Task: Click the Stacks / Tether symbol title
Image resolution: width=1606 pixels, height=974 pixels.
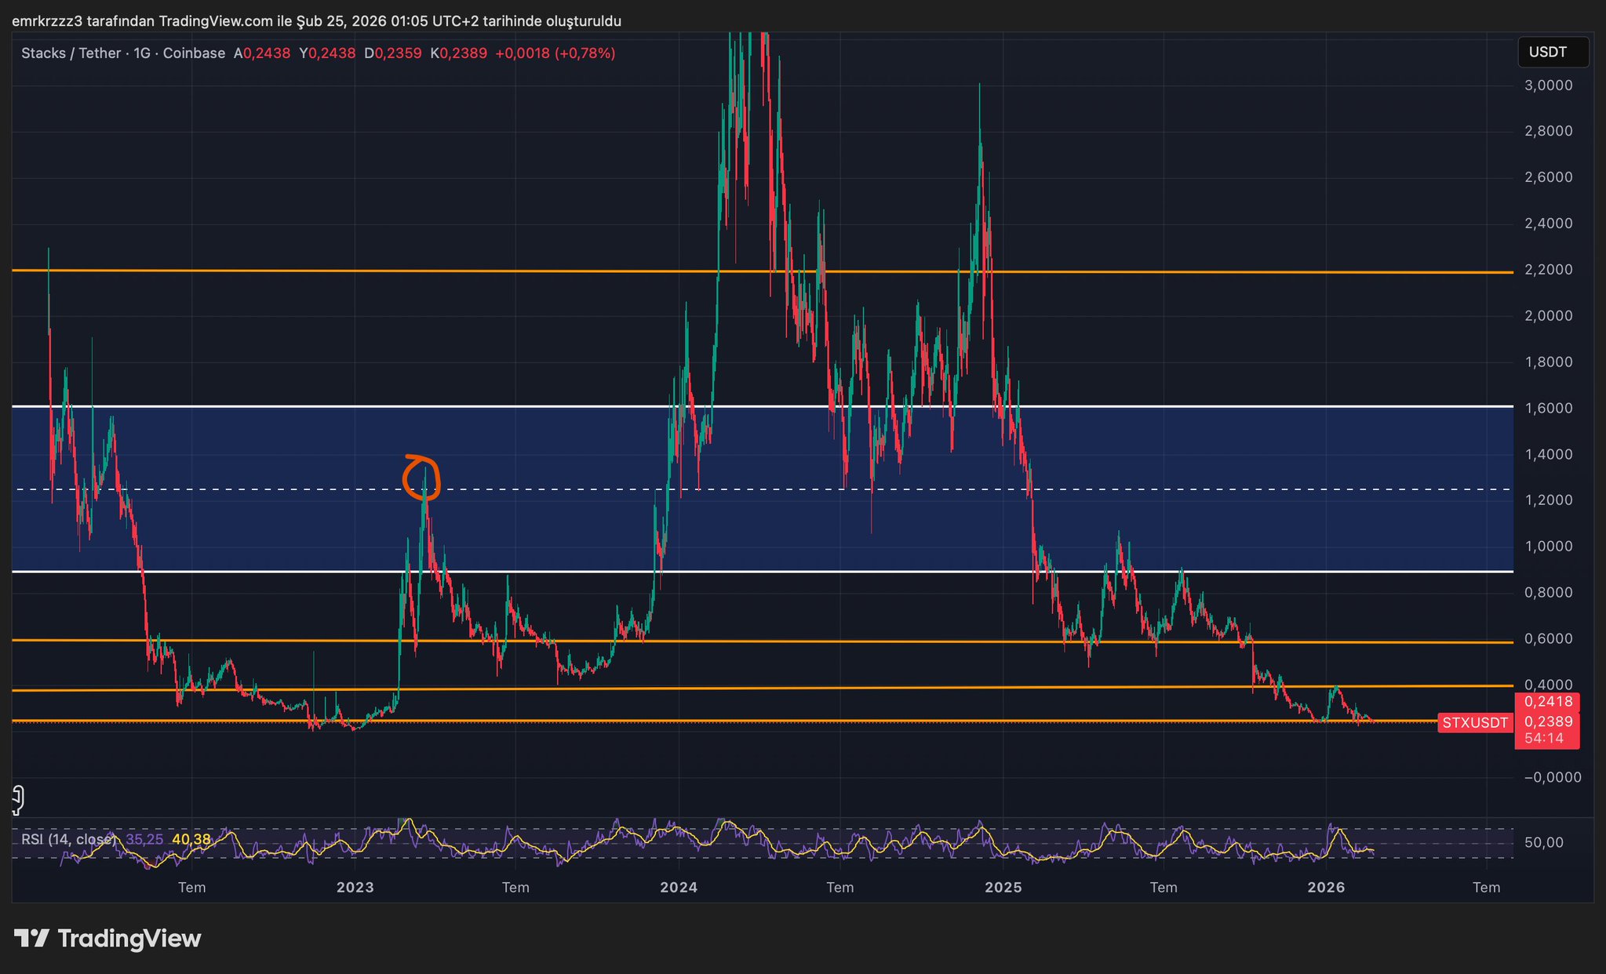Action: coord(71,53)
